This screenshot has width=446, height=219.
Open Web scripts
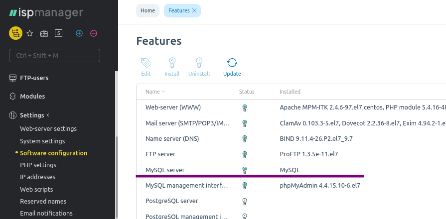pyautogui.click(x=36, y=190)
